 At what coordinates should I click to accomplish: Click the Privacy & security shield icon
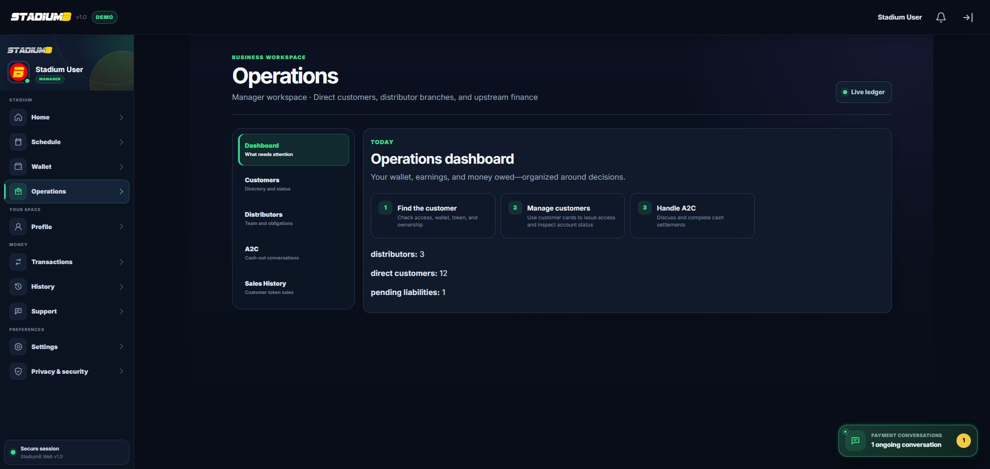click(18, 372)
